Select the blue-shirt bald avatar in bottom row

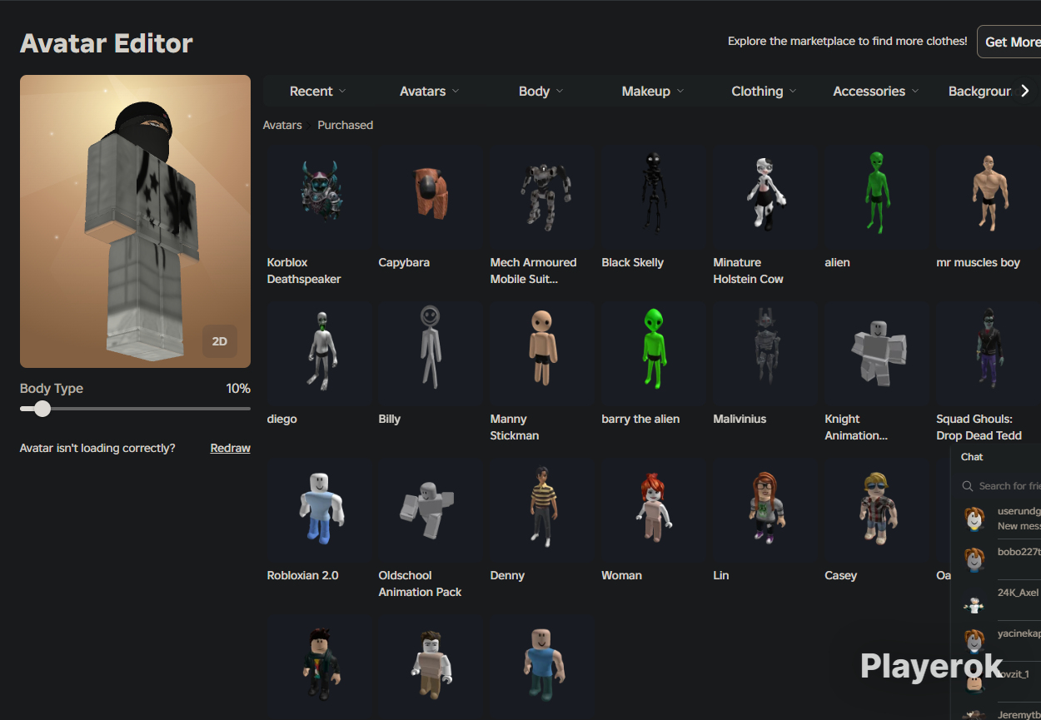[542, 665]
